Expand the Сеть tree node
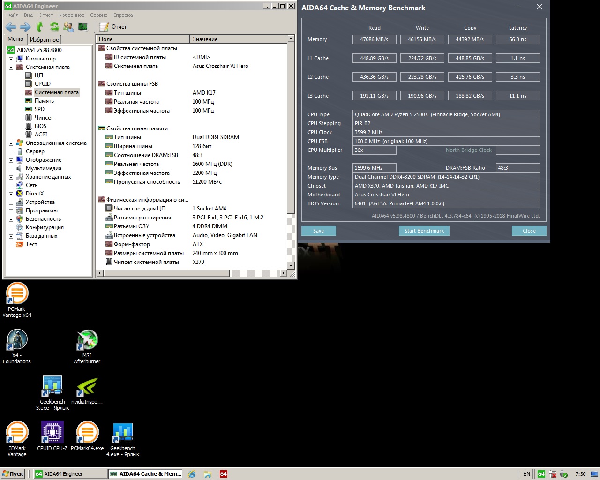This screenshot has height=480, width=600. coord(11,186)
